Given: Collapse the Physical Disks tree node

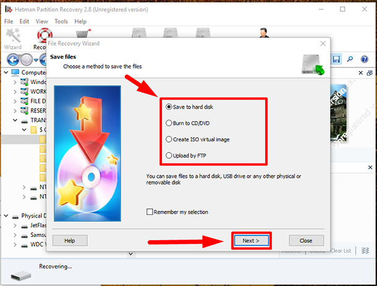Looking at the screenshot, I should 6,216.
